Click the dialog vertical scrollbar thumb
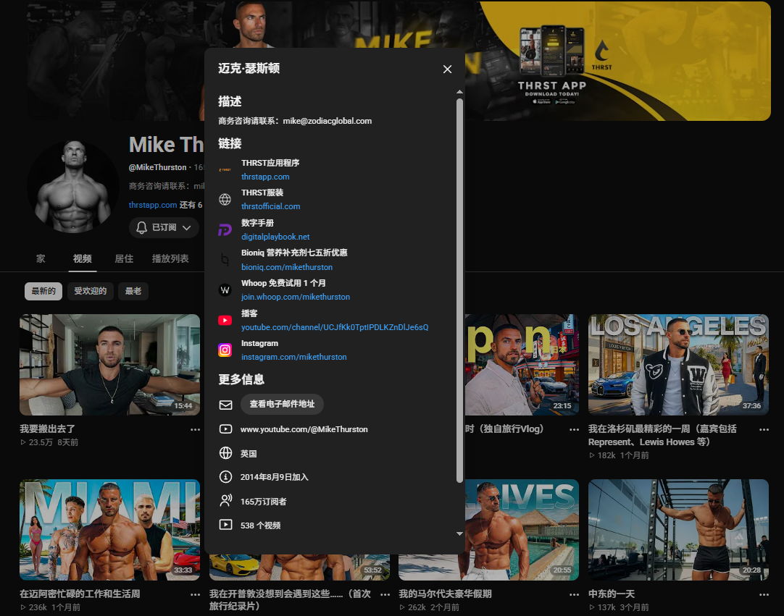Image resolution: width=784 pixels, height=616 pixels. [x=459, y=290]
